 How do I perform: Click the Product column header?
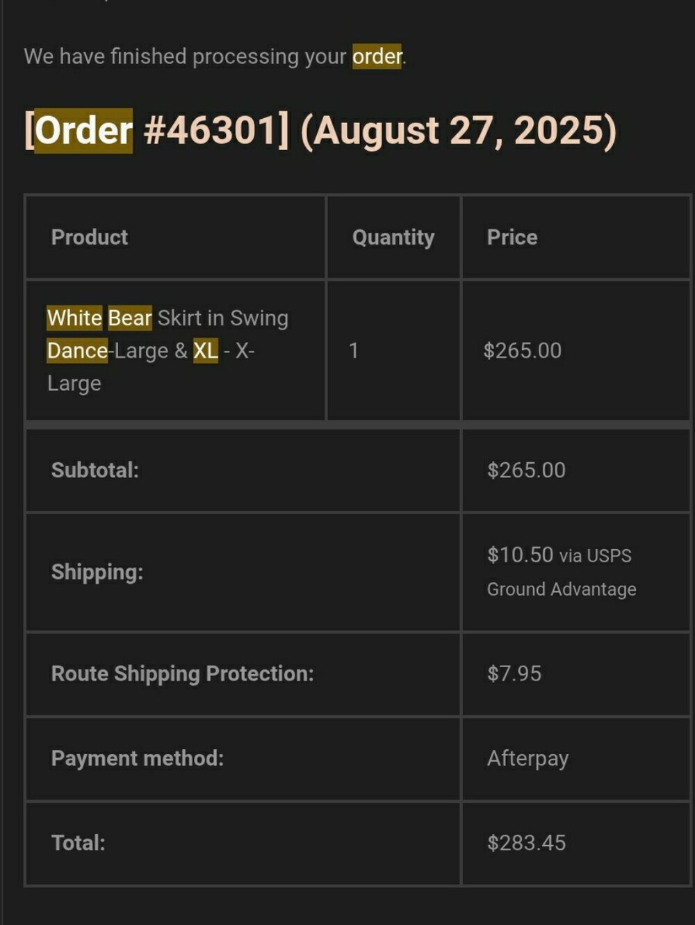90,237
